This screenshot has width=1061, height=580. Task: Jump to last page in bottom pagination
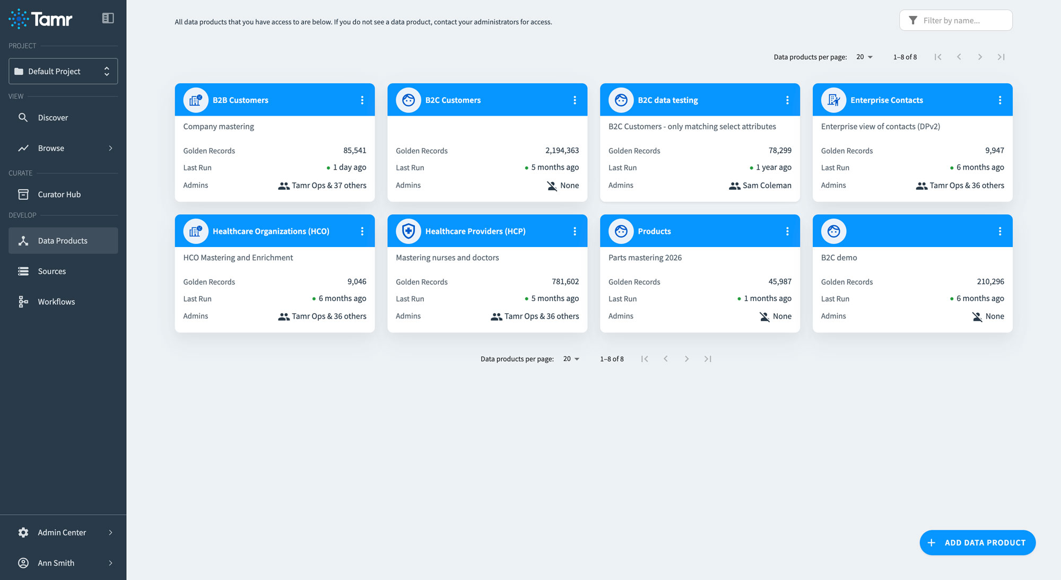(x=708, y=359)
